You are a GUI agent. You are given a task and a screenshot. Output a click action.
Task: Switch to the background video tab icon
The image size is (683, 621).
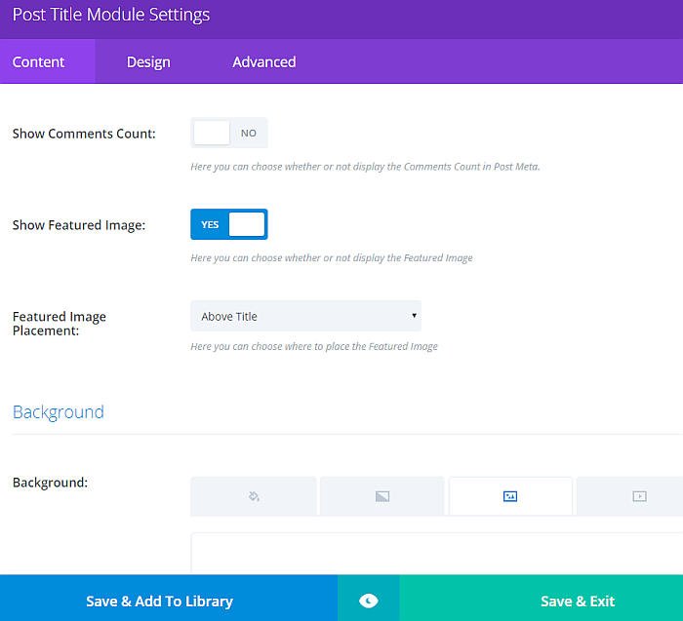point(639,496)
